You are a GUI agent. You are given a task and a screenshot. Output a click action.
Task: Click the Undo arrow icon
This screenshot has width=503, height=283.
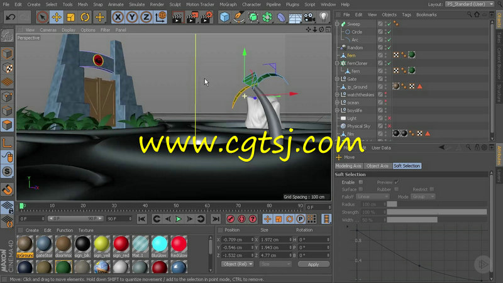[11, 17]
